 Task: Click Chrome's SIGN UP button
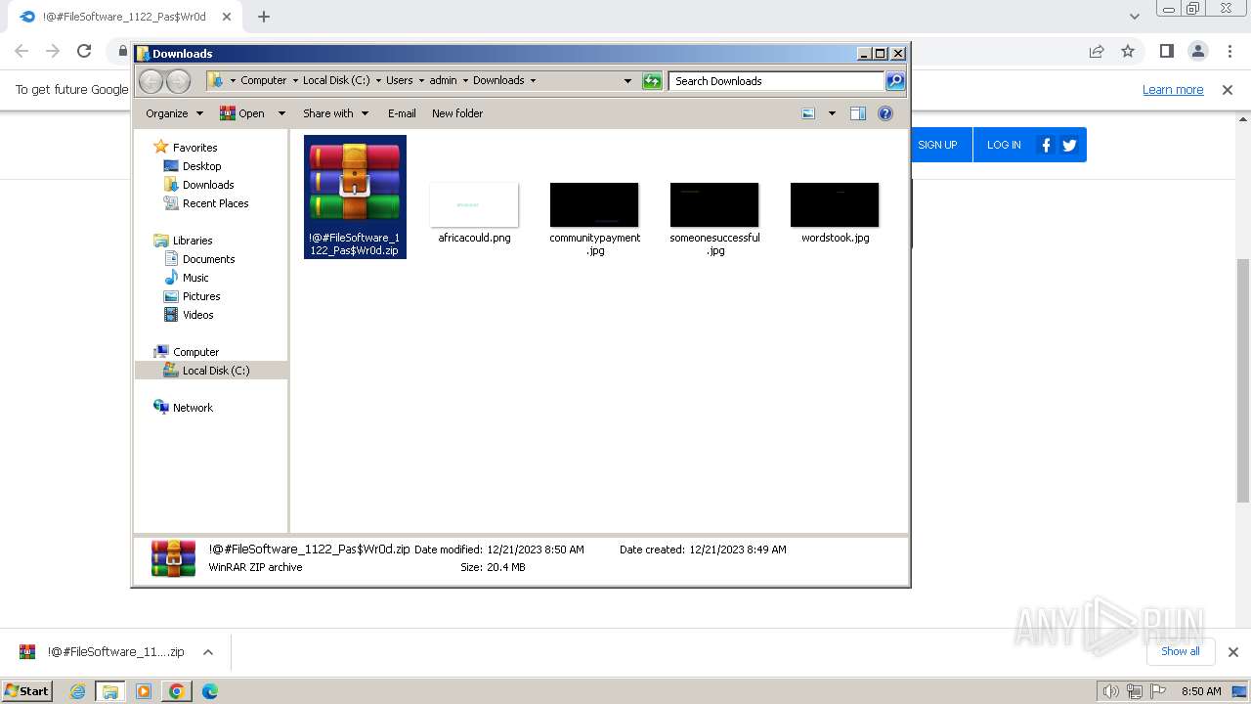pos(937,145)
